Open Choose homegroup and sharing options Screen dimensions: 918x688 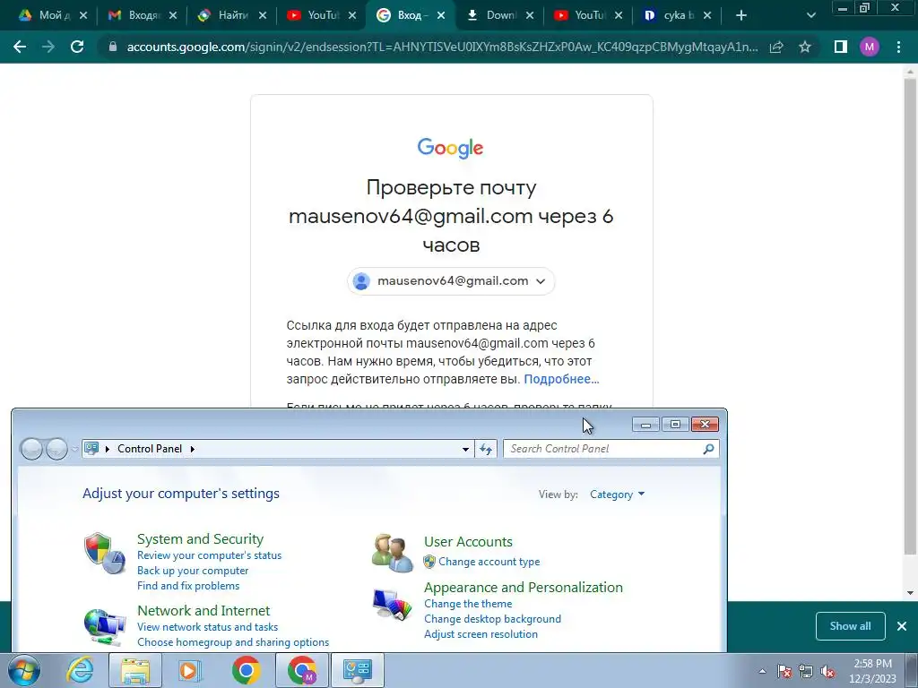click(x=233, y=641)
